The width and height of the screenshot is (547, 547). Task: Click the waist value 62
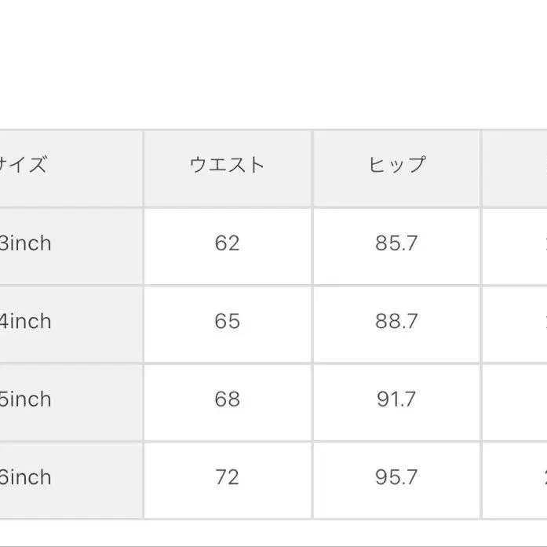tap(227, 243)
